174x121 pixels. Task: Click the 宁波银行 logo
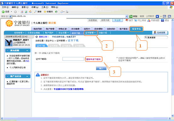[18, 23]
